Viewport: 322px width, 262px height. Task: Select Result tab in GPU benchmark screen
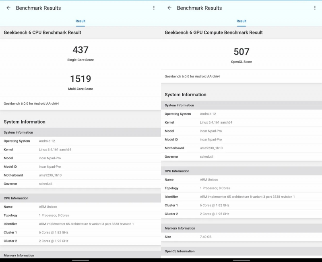[242, 21]
